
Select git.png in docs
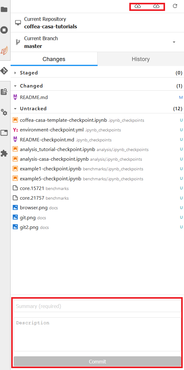coord(97,217)
